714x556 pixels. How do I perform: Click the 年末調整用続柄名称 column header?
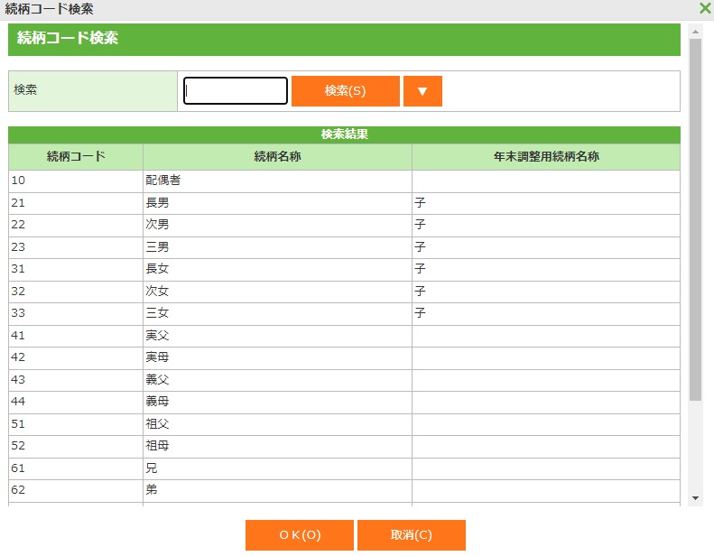tap(546, 157)
